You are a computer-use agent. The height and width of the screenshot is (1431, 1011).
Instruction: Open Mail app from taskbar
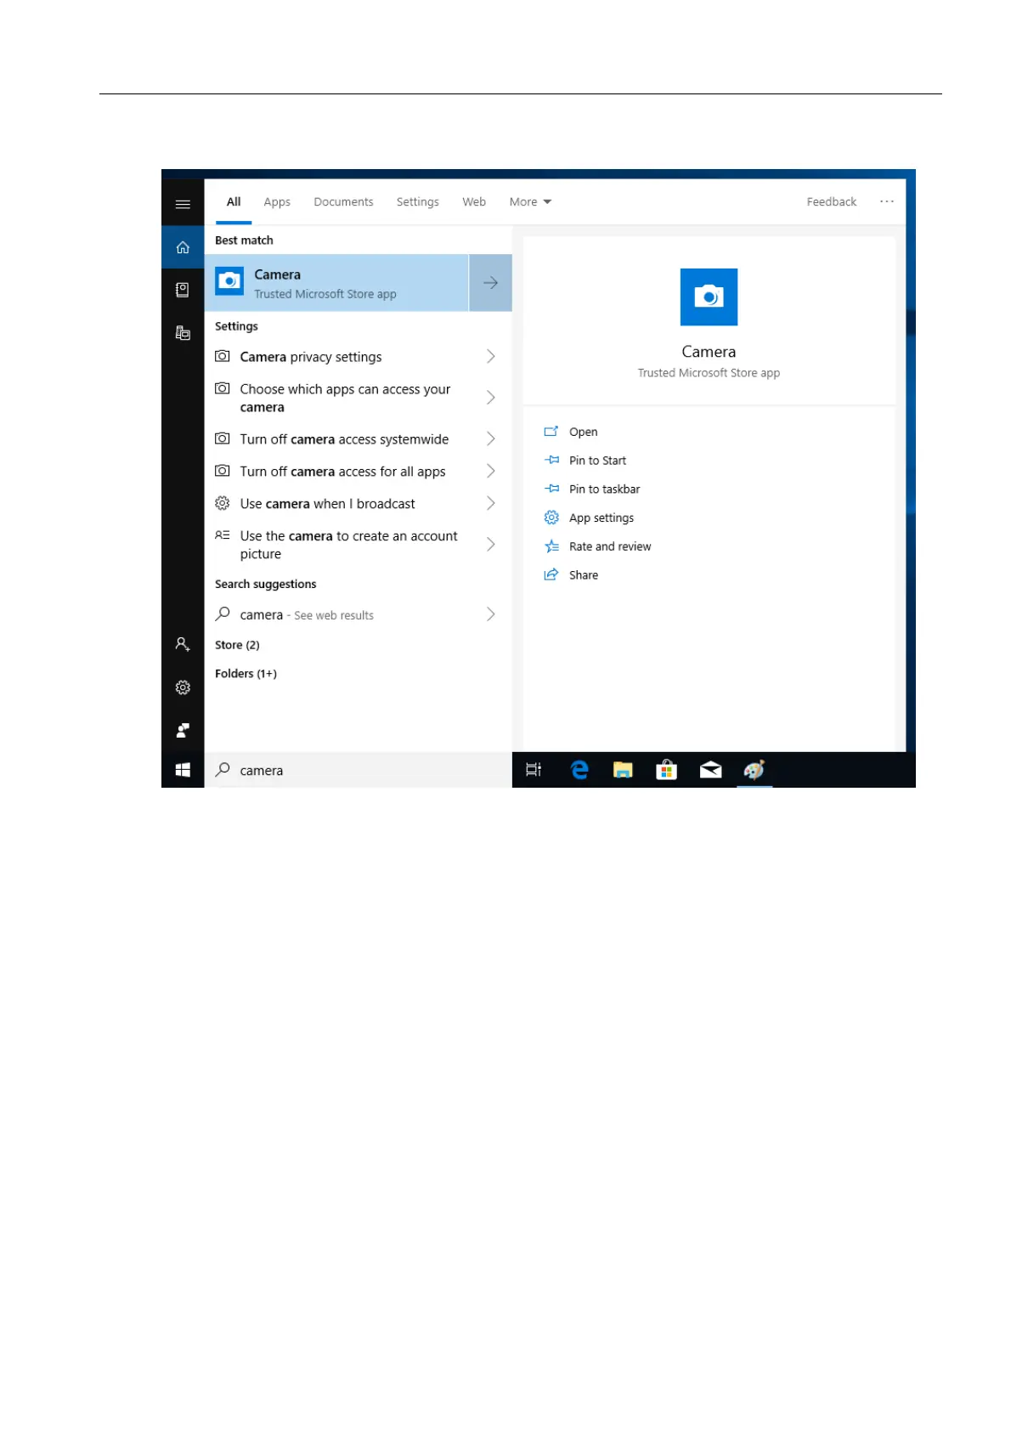(710, 770)
